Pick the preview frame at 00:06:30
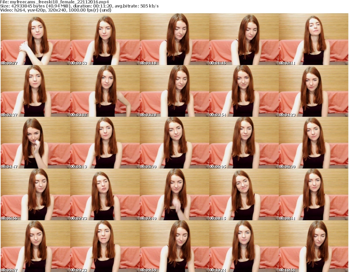Viewport: 349px width, 272px height. [314, 143]
